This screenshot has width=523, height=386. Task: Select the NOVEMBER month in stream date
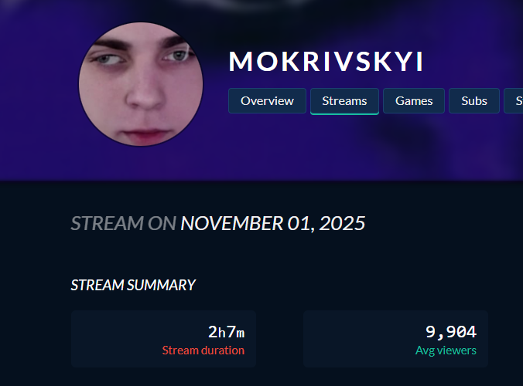coord(232,223)
